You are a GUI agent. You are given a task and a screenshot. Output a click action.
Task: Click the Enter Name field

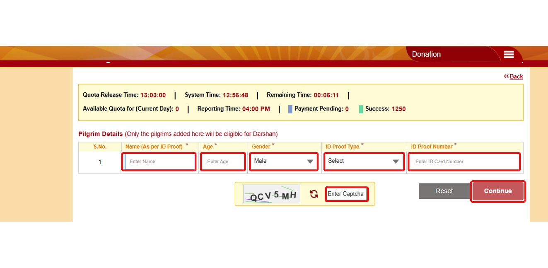pyautogui.click(x=159, y=162)
